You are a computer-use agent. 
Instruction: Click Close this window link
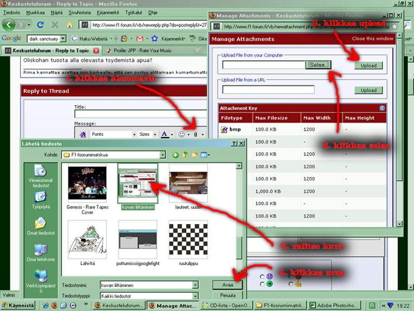tap(373, 39)
